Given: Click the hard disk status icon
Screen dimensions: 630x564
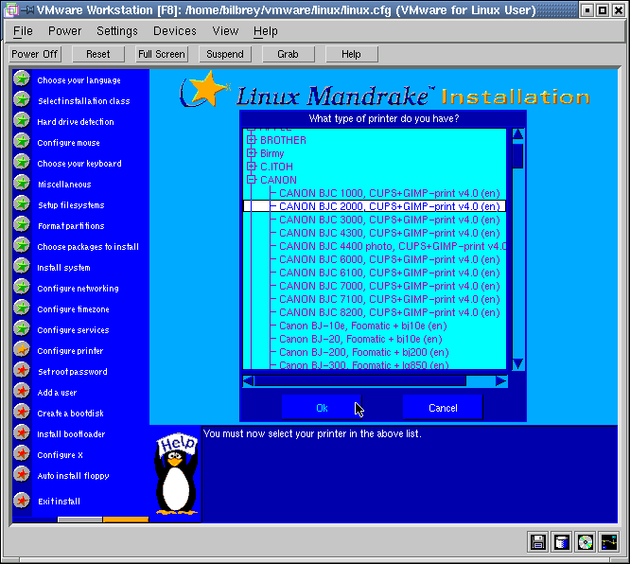Looking at the screenshot, I should pyautogui.click(x=562, y=542).
